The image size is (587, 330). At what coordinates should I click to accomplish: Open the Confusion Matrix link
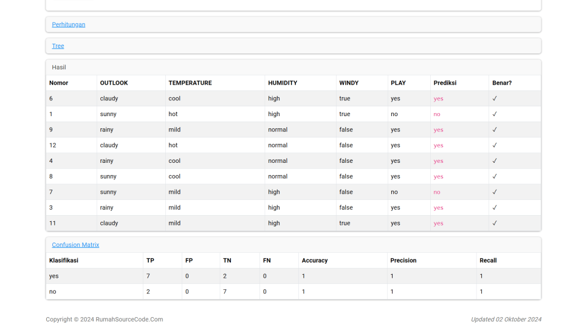[x=75, y=245]
